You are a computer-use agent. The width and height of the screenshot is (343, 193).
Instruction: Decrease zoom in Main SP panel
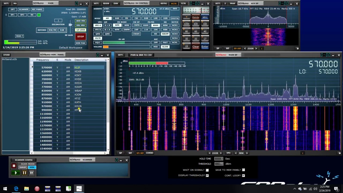210,153
